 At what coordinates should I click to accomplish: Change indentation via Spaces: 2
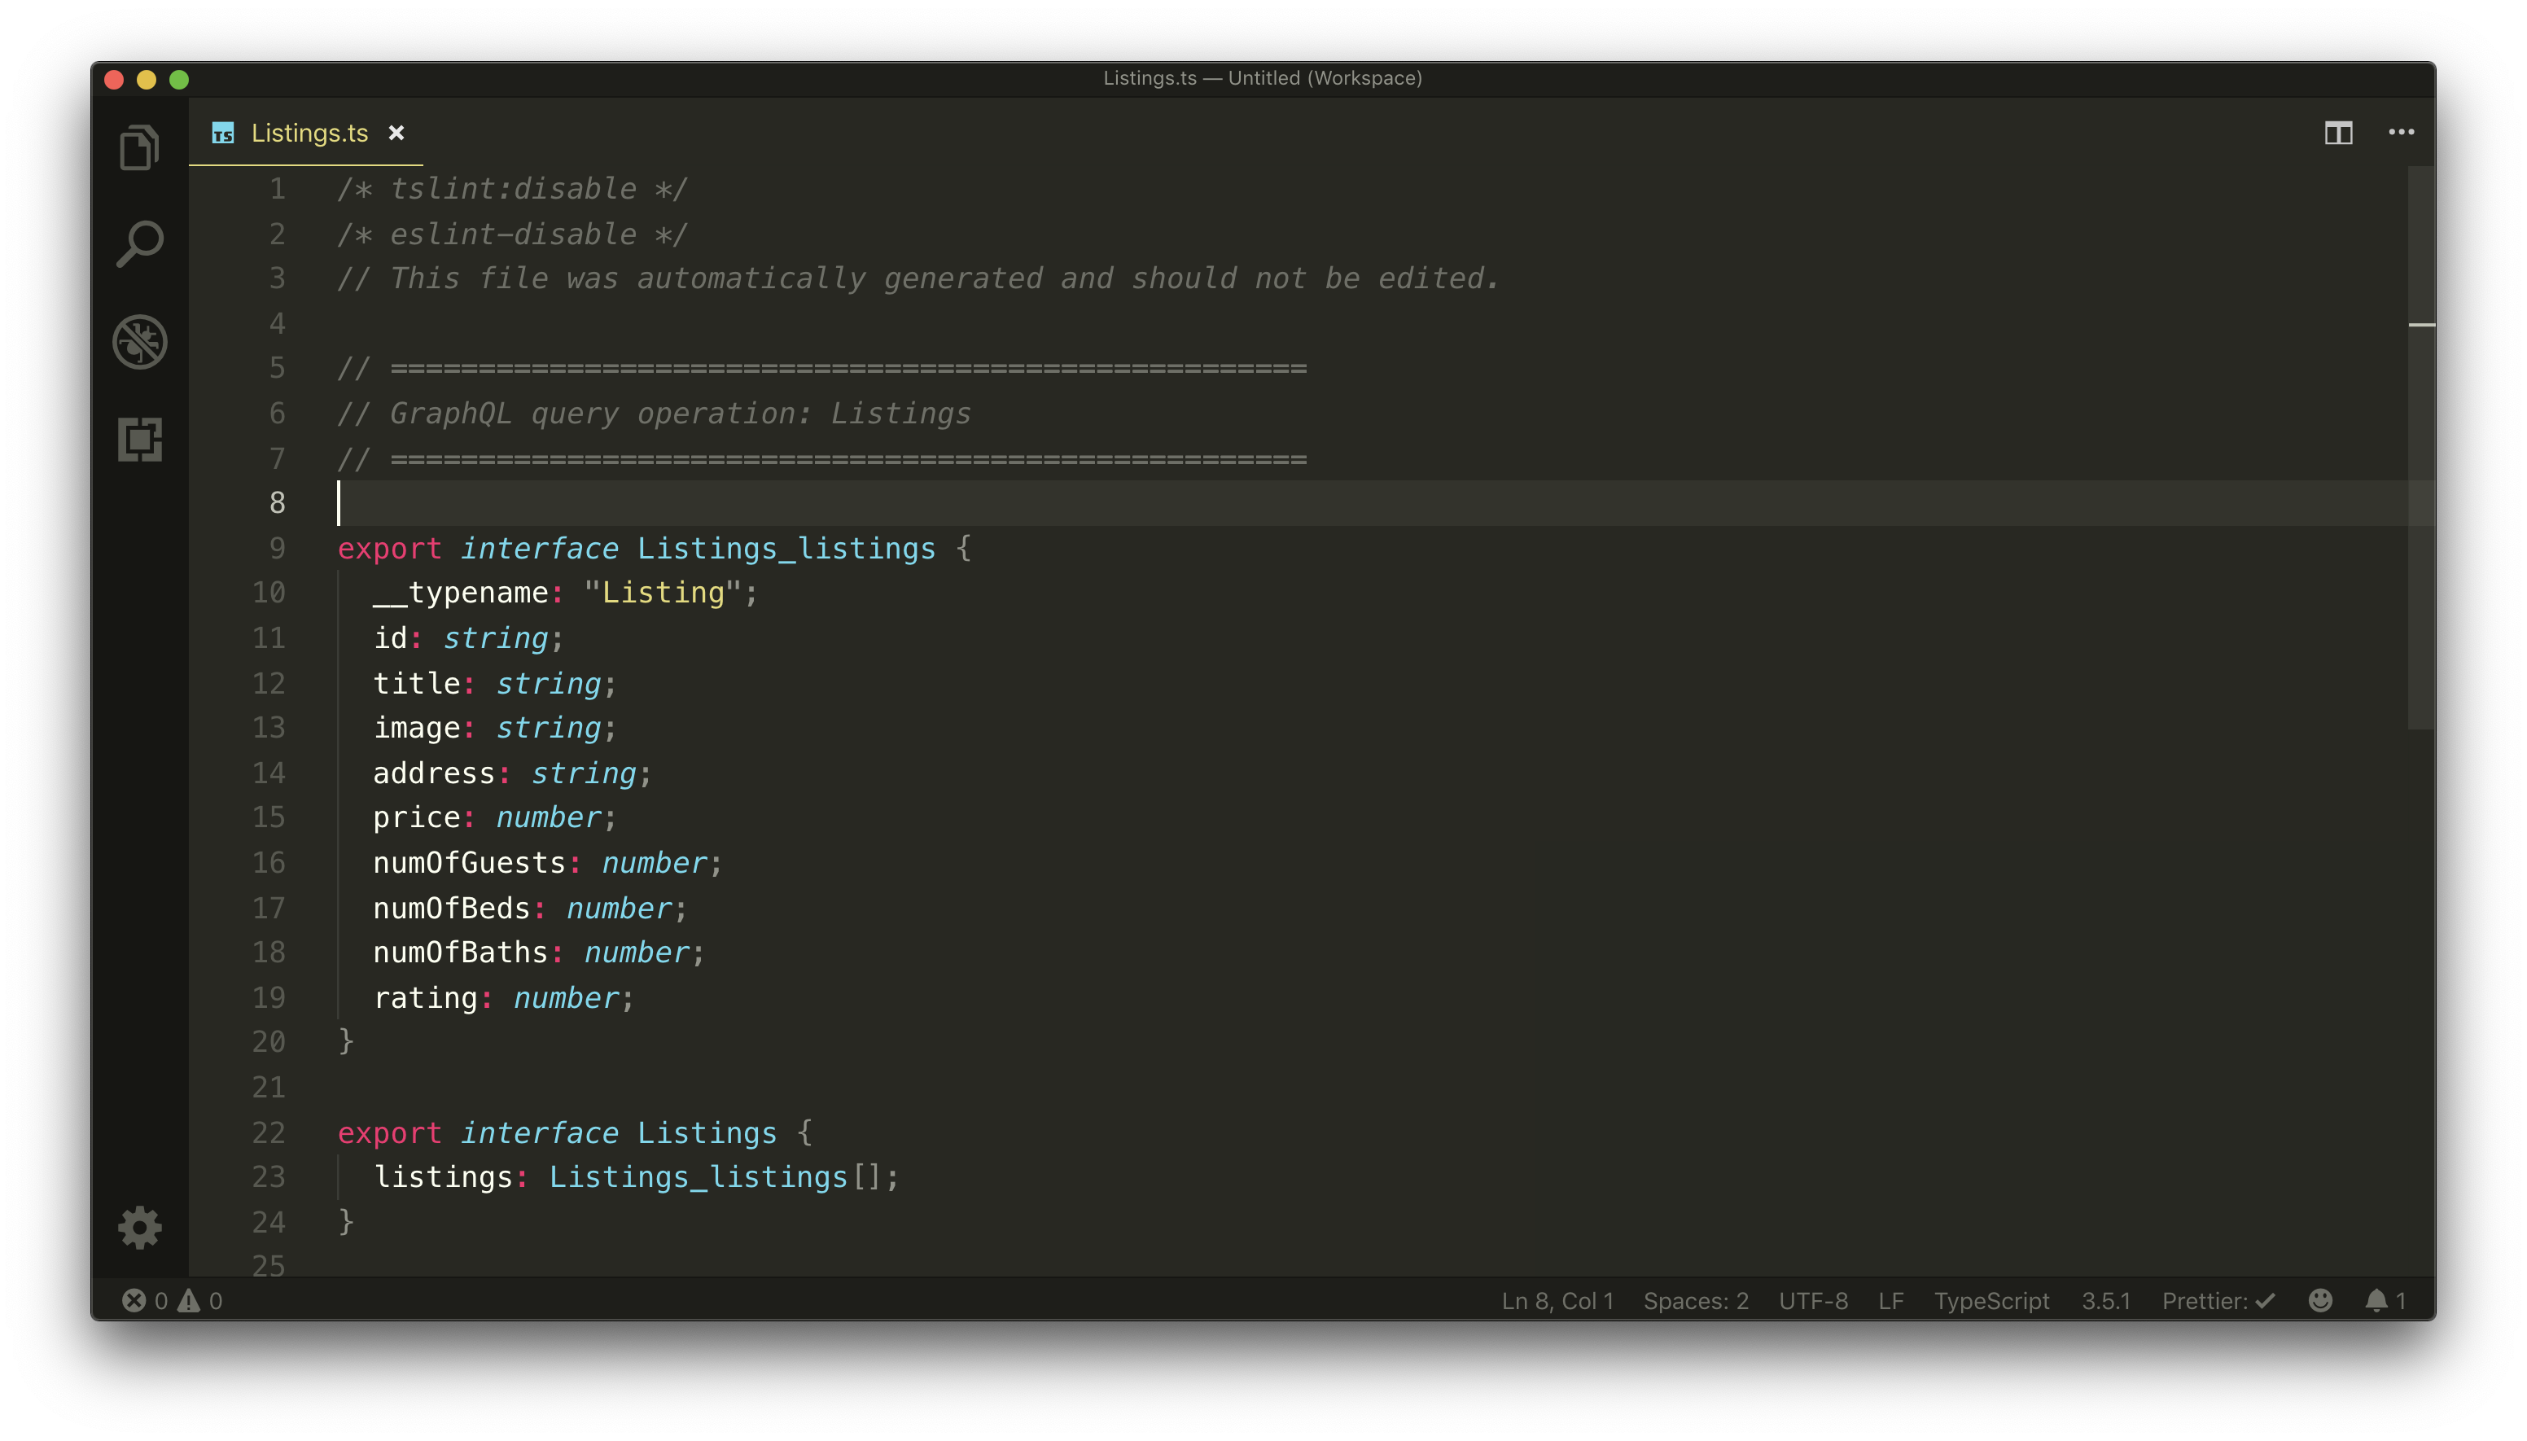point(1695,1300)
